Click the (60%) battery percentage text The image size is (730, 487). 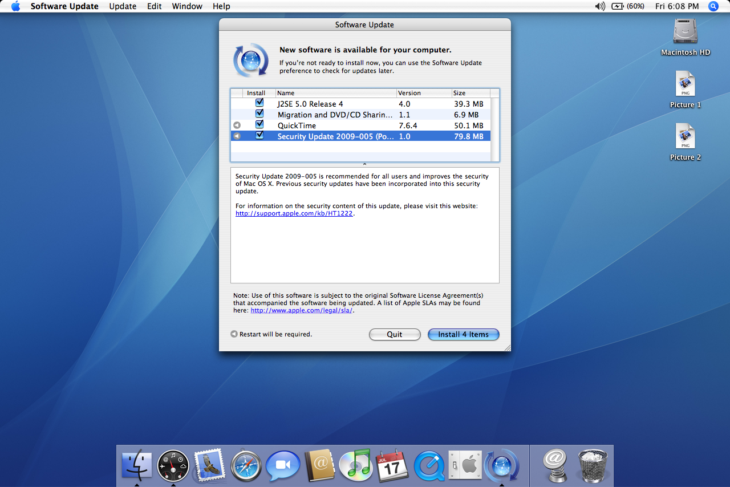[x=635, y=6]
